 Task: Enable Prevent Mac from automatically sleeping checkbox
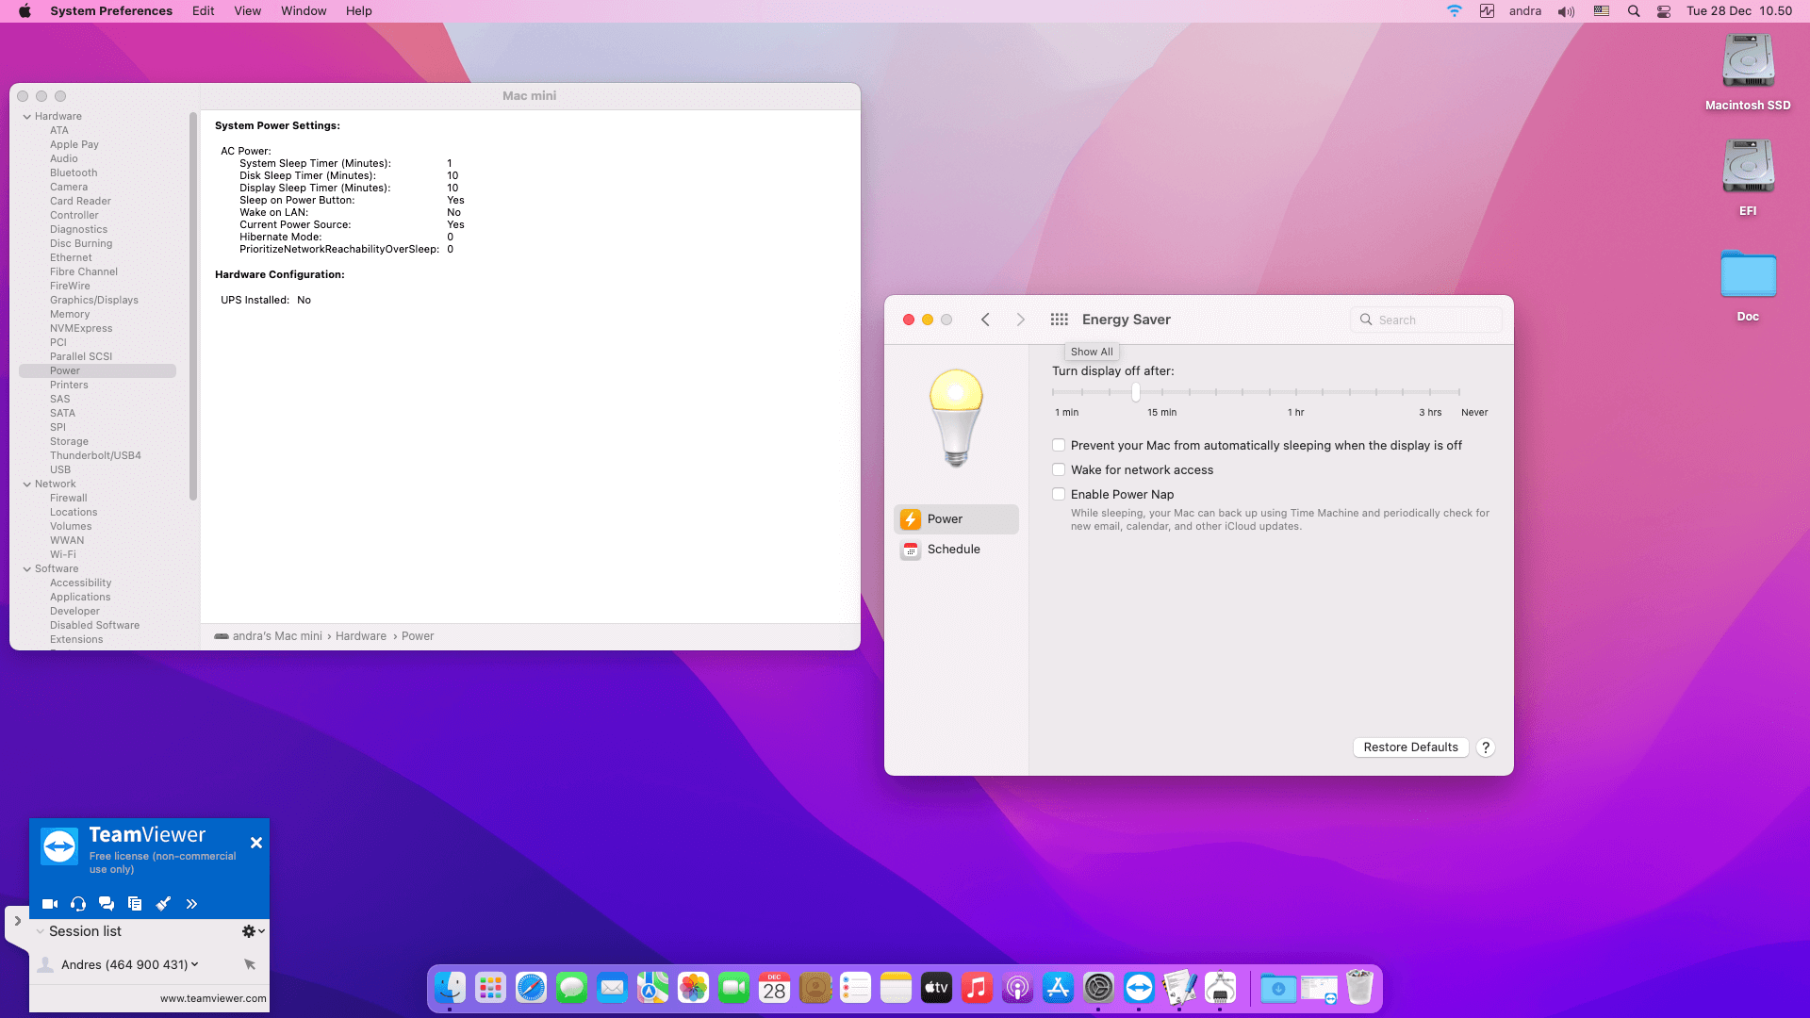pos(1059,446)
